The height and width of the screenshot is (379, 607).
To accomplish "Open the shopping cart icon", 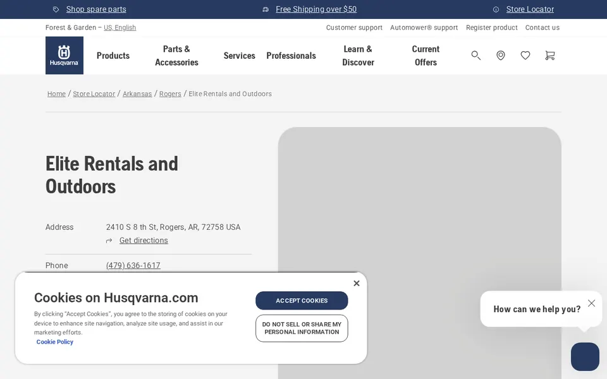I will coord(549,56).
